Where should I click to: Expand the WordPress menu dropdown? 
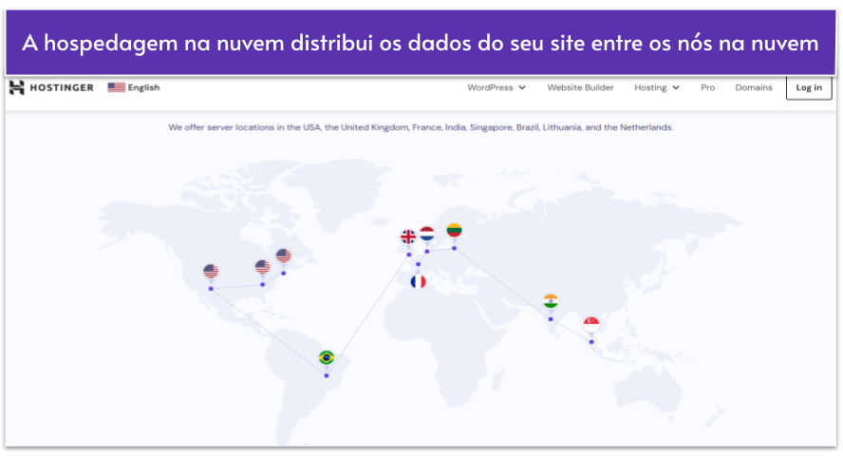(496, 87)
